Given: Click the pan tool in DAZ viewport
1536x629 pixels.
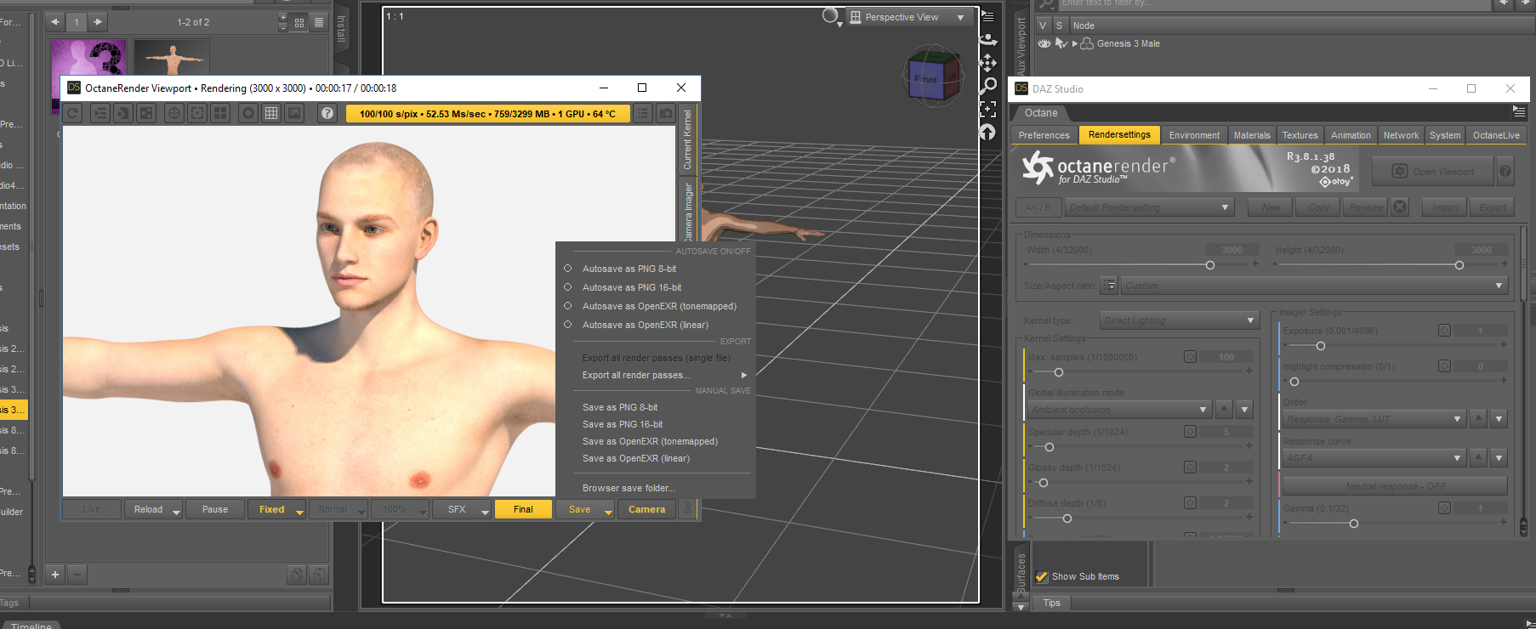Looking at the screenshot, I should [987, 62].
